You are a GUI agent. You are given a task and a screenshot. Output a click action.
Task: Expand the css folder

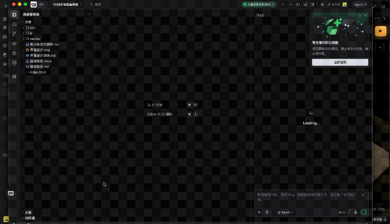(29, 28)
